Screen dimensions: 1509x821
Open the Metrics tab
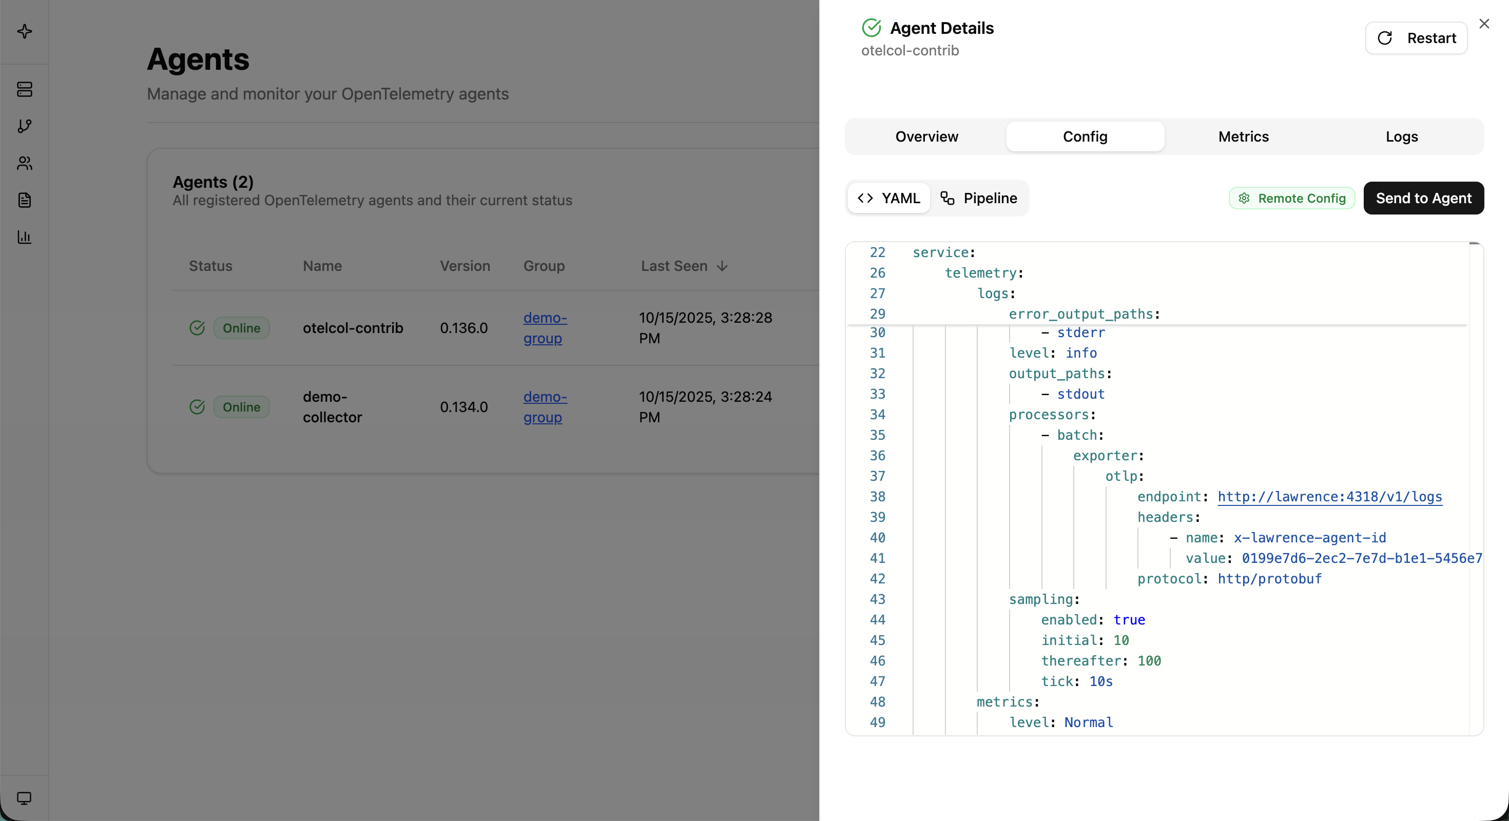click(1243, 136)
